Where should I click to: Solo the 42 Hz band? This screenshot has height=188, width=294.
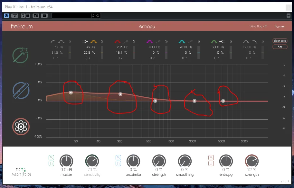[x=102, y=41]
